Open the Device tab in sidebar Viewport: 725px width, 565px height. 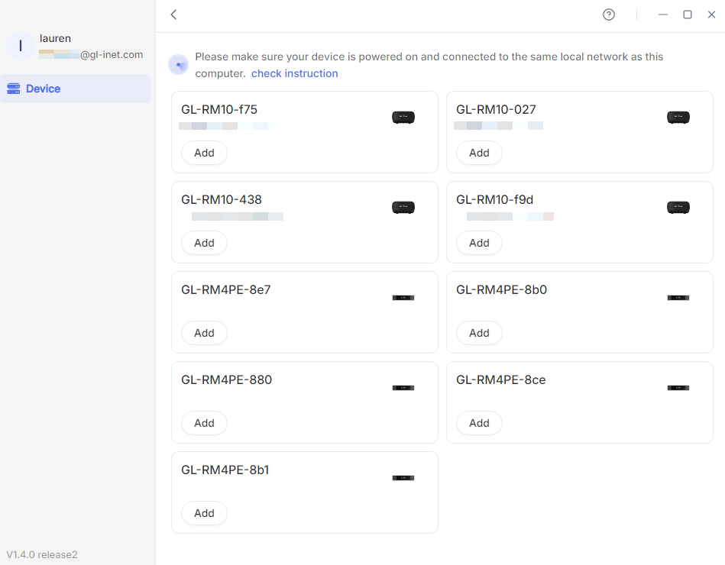tap(75, 89)
